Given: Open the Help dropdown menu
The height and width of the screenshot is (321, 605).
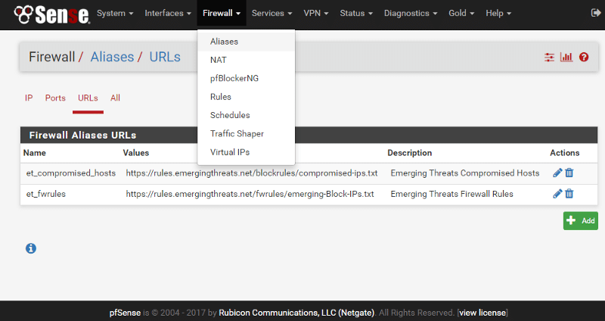Looking at the screenshot, I should click(x=498, y=13).
